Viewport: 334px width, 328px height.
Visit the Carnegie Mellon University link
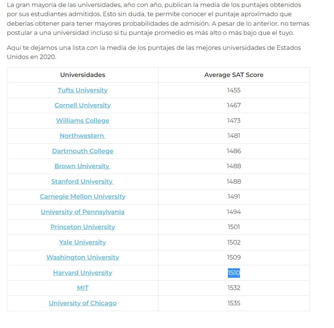point(83,196)
